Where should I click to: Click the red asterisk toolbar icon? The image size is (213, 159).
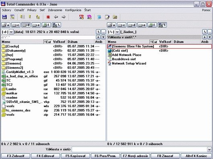(48, 17)
